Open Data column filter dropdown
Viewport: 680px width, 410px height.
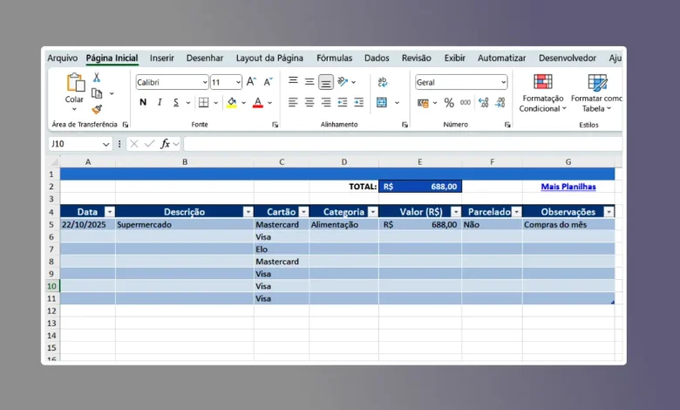click(110, 212)
